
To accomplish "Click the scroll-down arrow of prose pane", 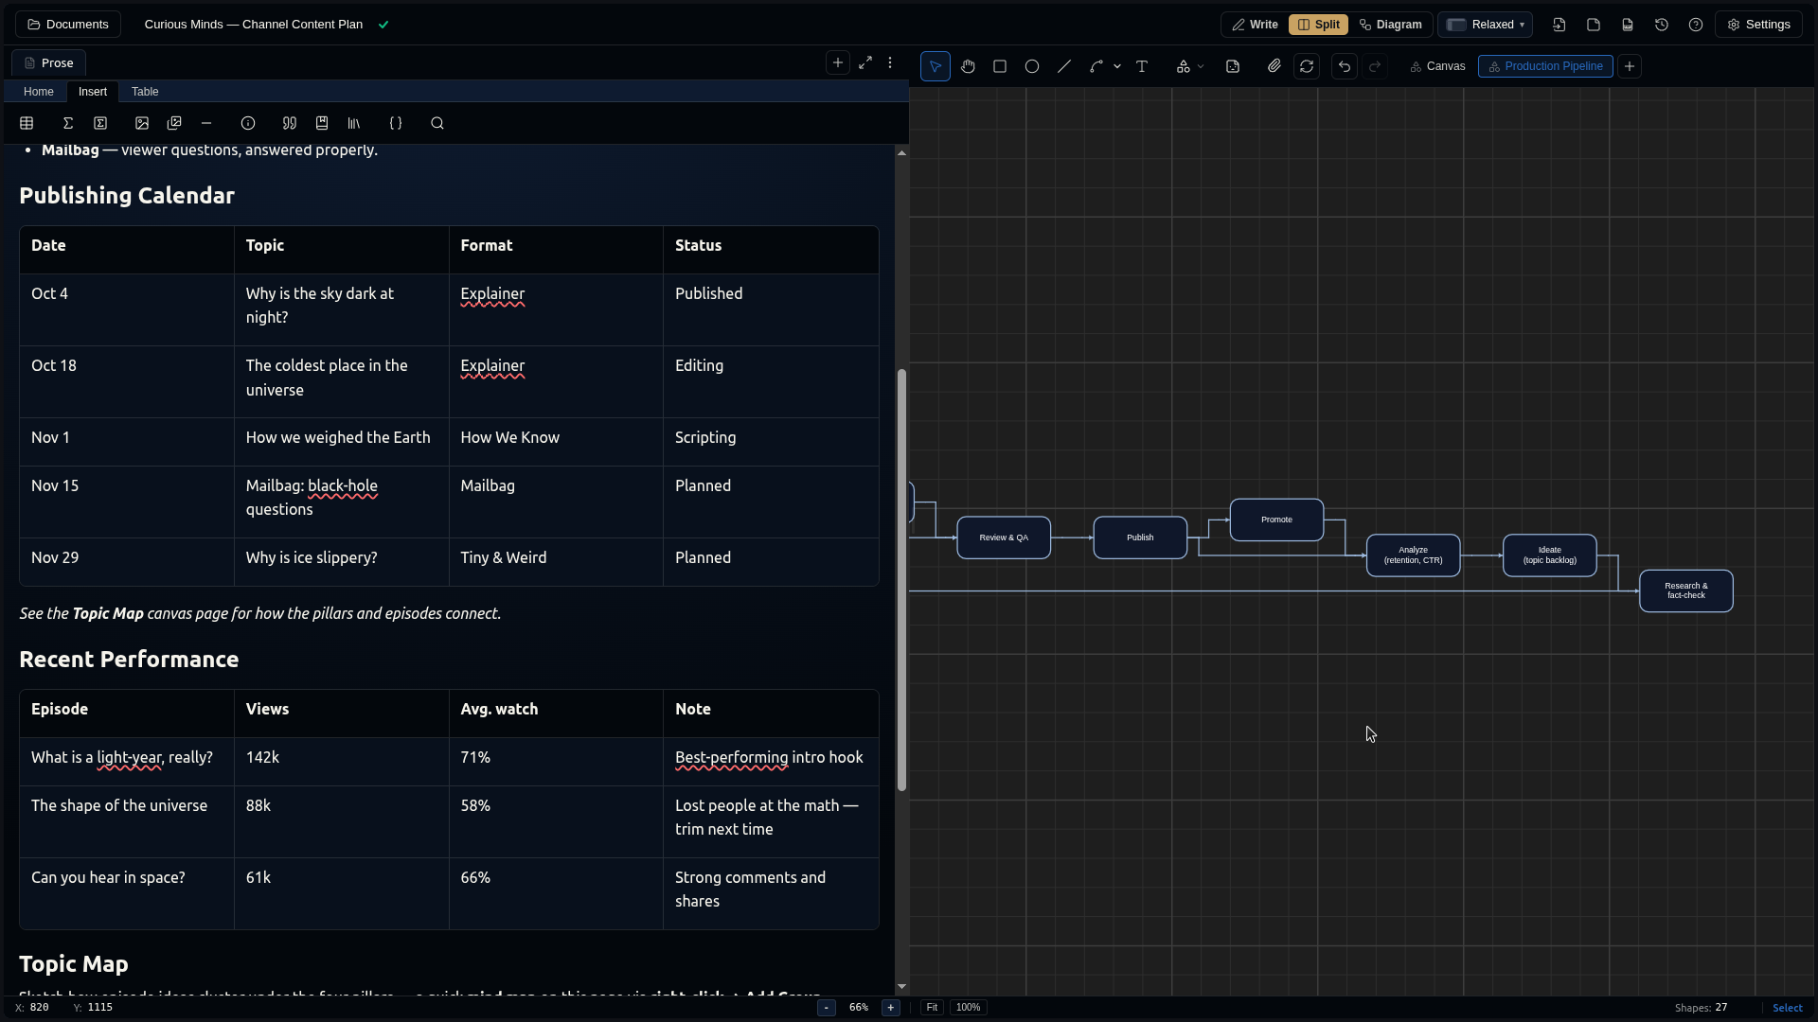I will click(901, 987).
